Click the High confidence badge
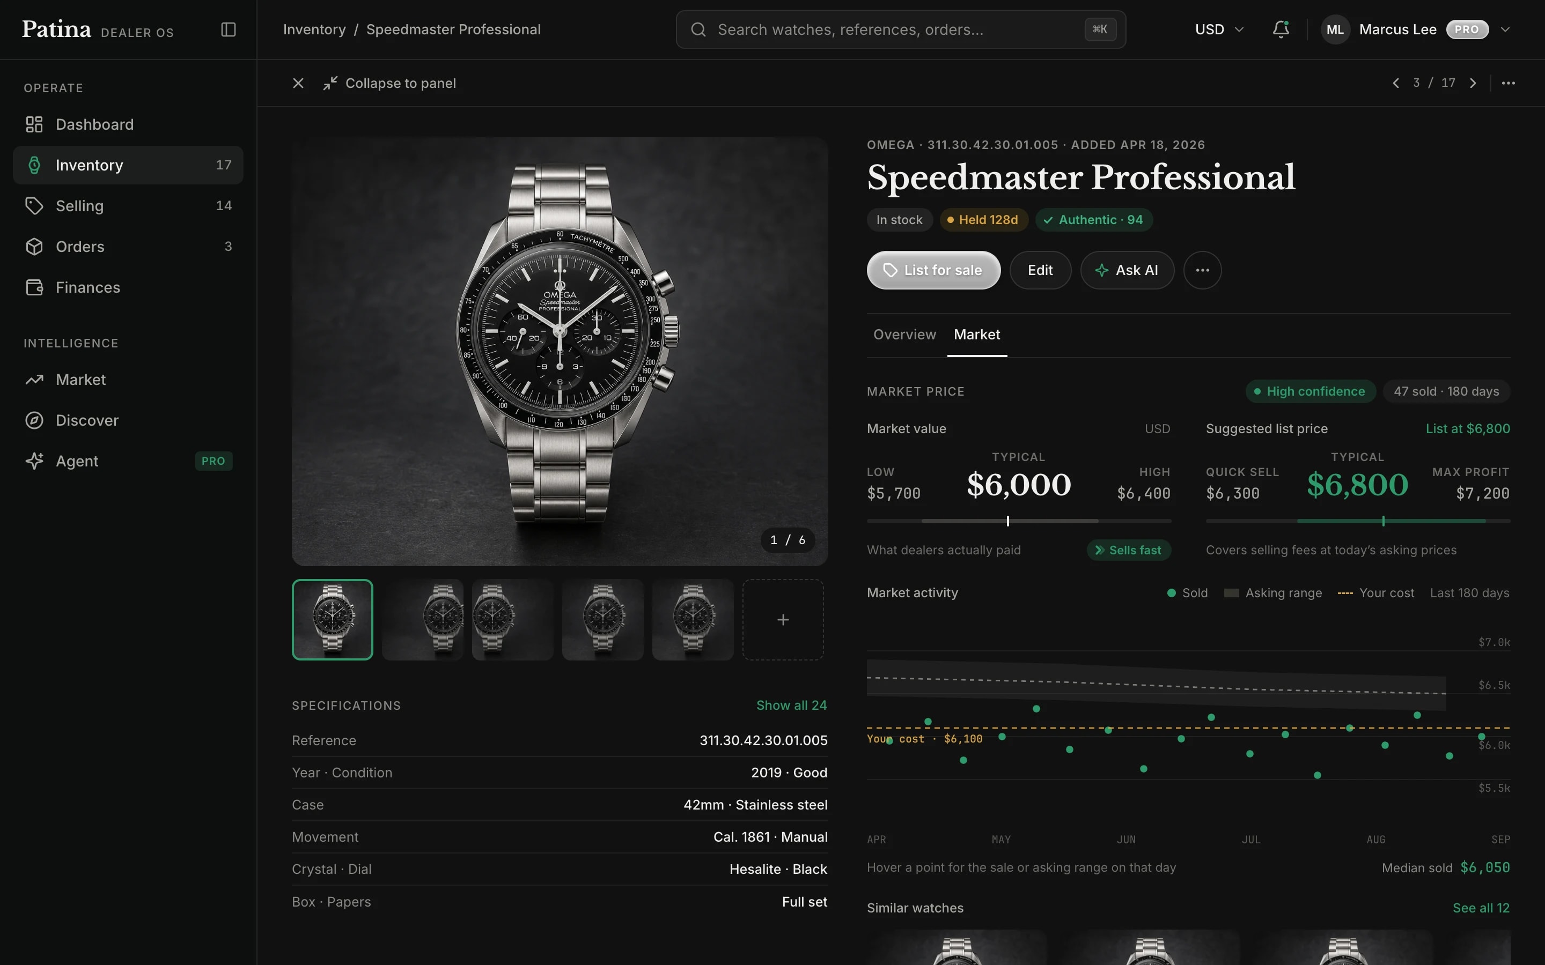 pos(1309,391)
